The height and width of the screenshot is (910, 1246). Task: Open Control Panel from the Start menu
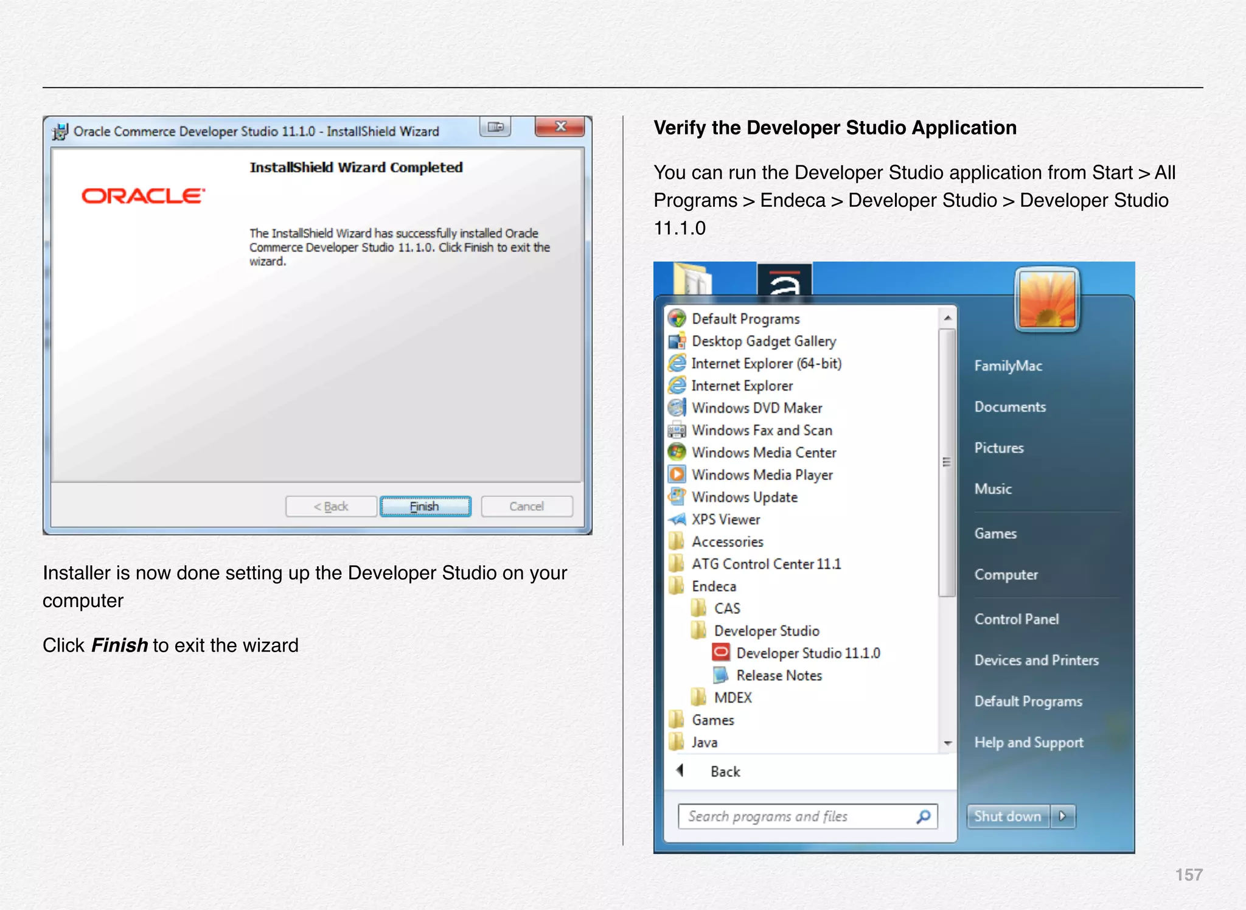tap(1017, 619)
